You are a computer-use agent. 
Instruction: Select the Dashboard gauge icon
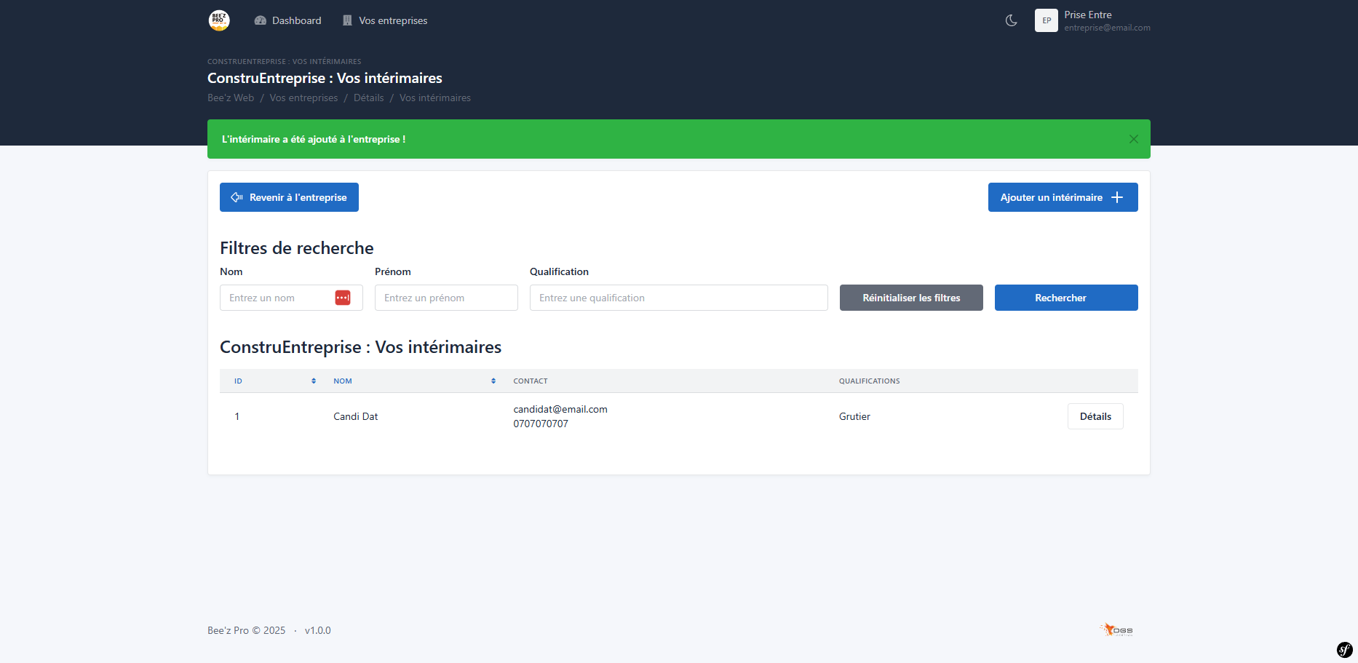[260, 20]
